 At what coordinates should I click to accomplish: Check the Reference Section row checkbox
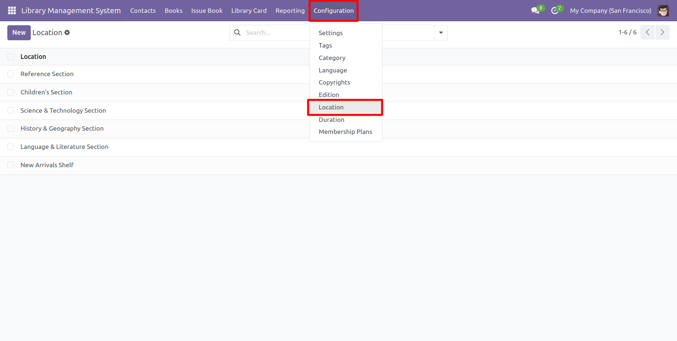11,74
